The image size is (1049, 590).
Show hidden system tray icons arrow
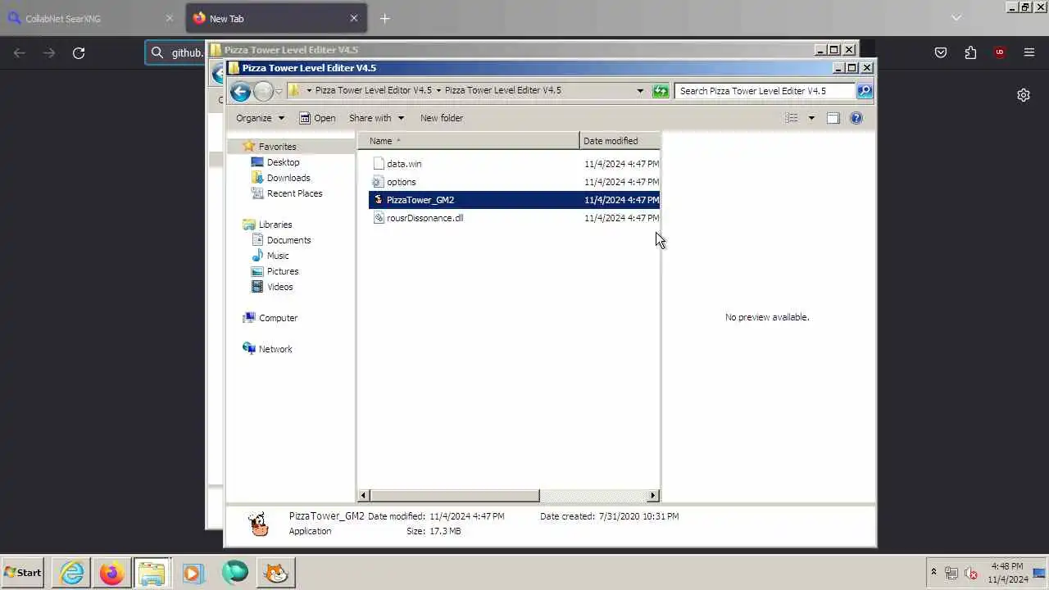933,572
